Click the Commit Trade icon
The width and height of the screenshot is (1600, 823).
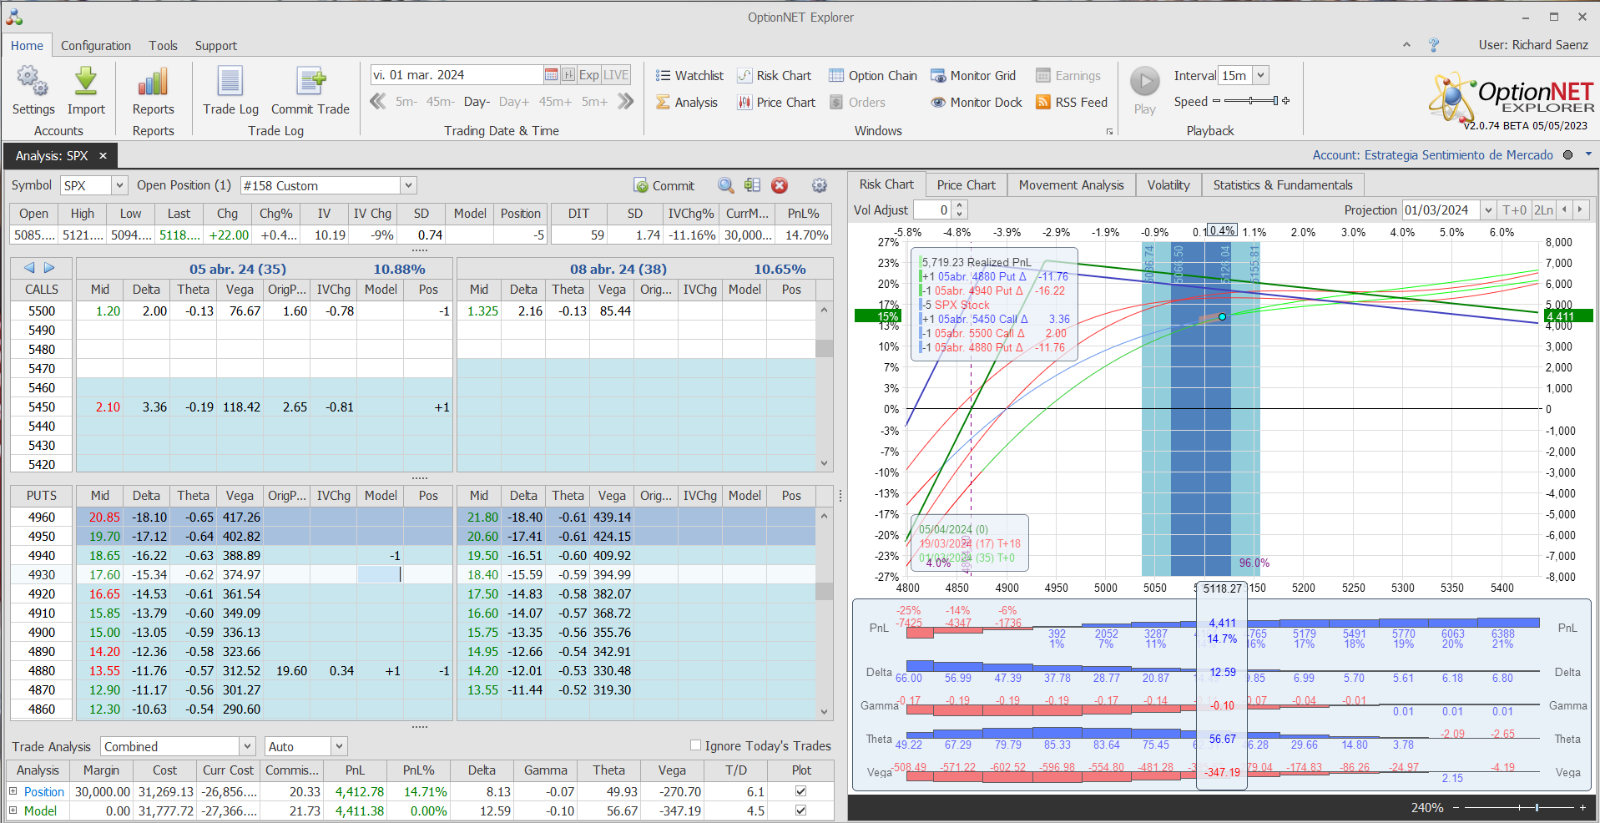310,82
